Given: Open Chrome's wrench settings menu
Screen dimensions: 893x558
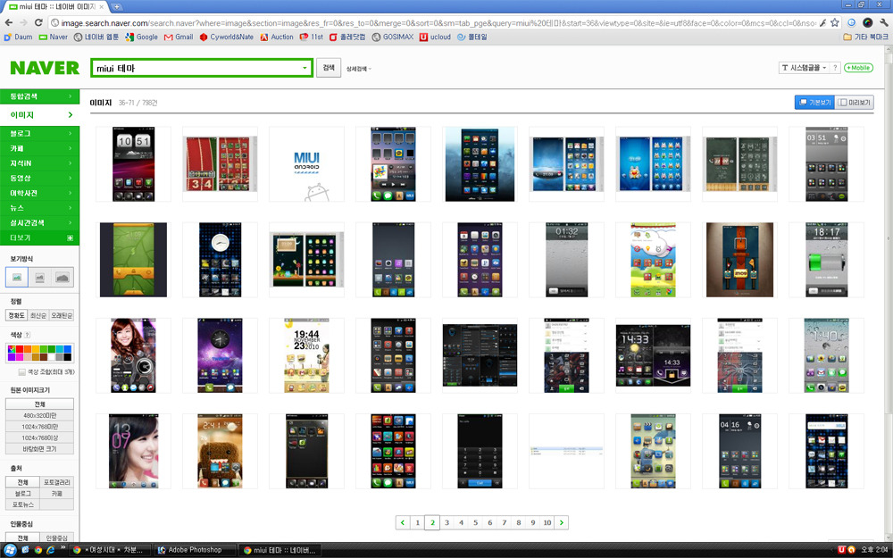Looking at the screenshot, I should [x=883, y=23].
